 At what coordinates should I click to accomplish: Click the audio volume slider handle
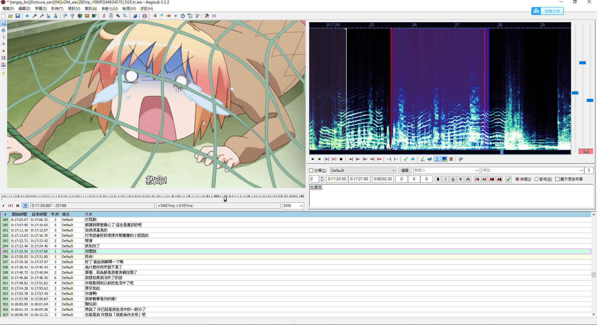pos(590,100)
